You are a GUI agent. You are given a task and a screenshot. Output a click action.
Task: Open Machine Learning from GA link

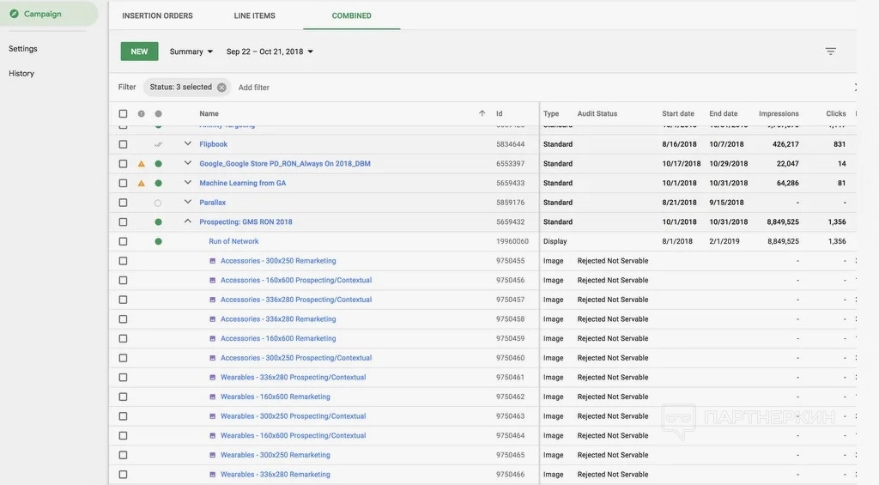pos(243,184)
